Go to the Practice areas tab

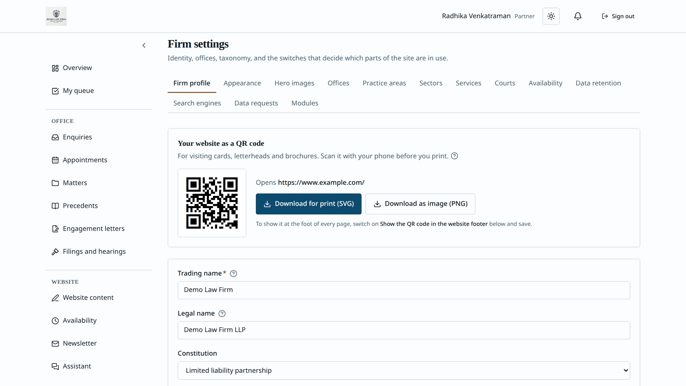[384, 83]
